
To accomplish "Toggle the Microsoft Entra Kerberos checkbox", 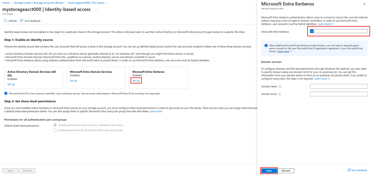I will click(312, 31).
